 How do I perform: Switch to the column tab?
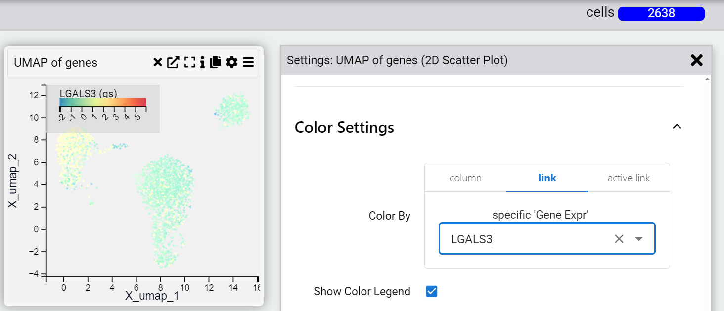pyautogui.click(x=465, y=178)
